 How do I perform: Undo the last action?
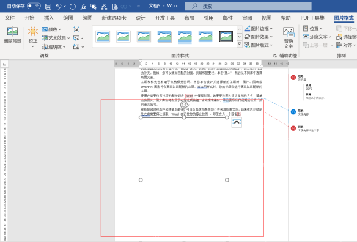59,6
